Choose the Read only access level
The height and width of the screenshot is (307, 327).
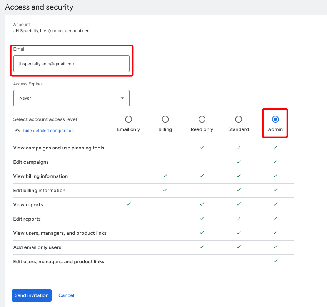(202, 119)
